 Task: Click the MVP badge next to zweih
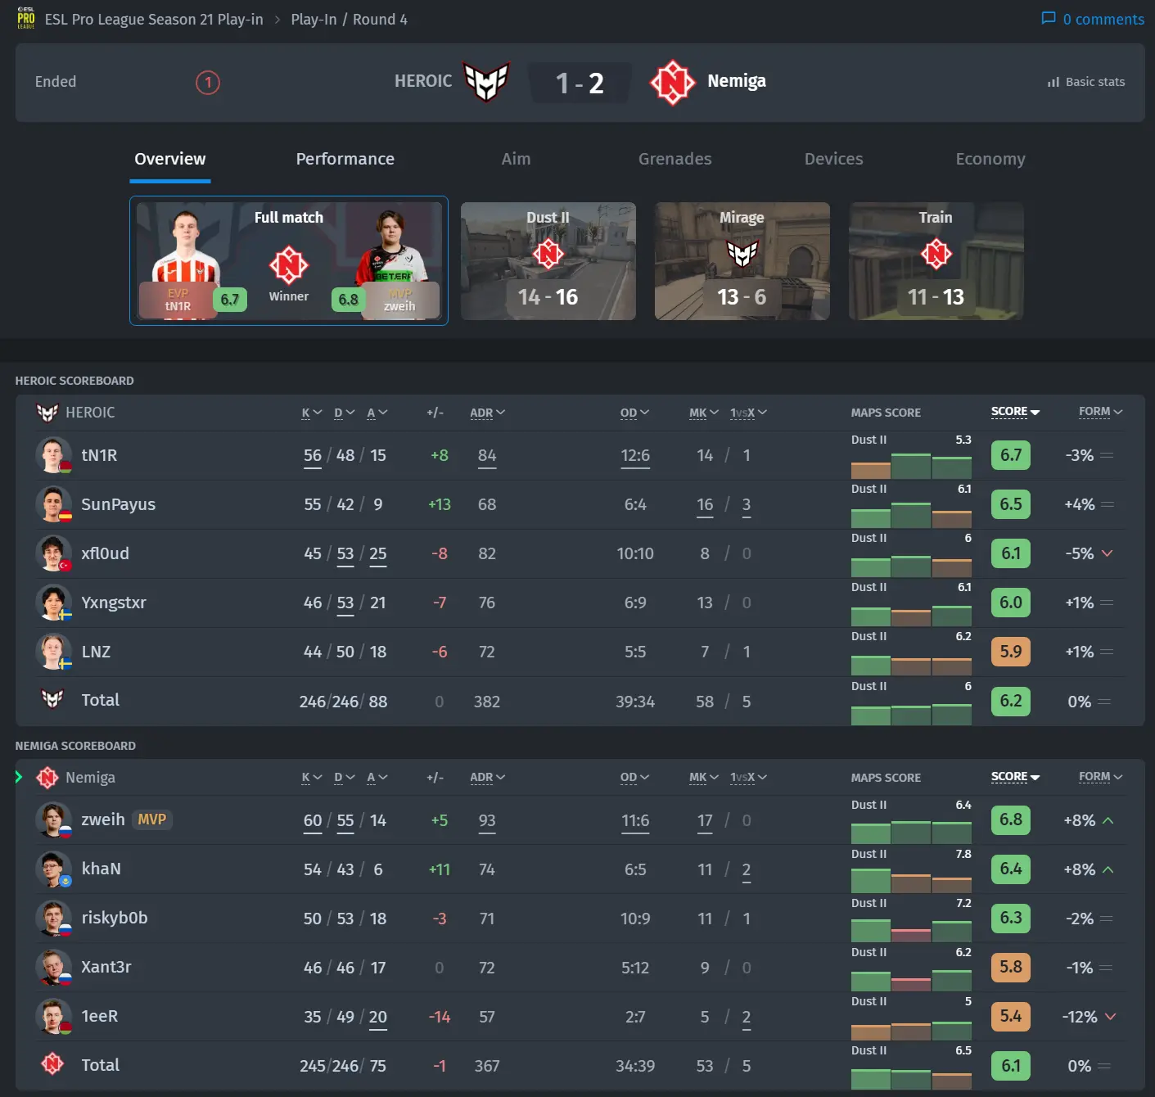click(x=152, y=819)
